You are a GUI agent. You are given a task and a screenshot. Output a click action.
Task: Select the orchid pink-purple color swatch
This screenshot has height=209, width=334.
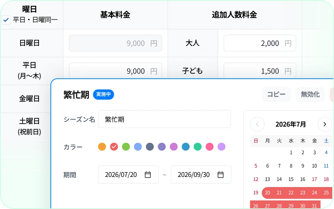(174, 147)
